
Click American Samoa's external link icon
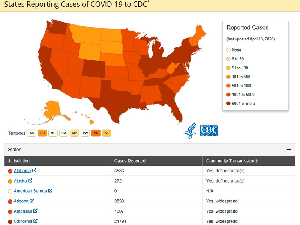coord(50,191)
